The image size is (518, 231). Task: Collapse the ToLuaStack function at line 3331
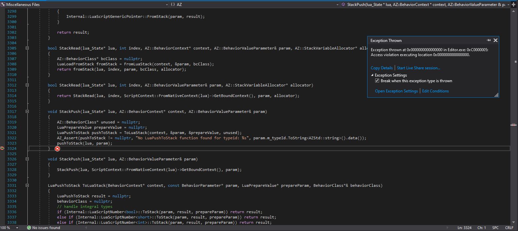(27, 185)
